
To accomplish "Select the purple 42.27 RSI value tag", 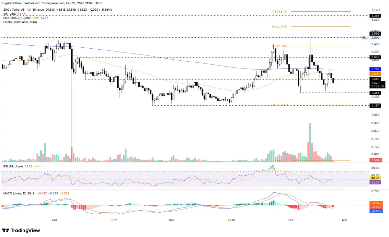I will pyautogui.click(x=376, y=183).
